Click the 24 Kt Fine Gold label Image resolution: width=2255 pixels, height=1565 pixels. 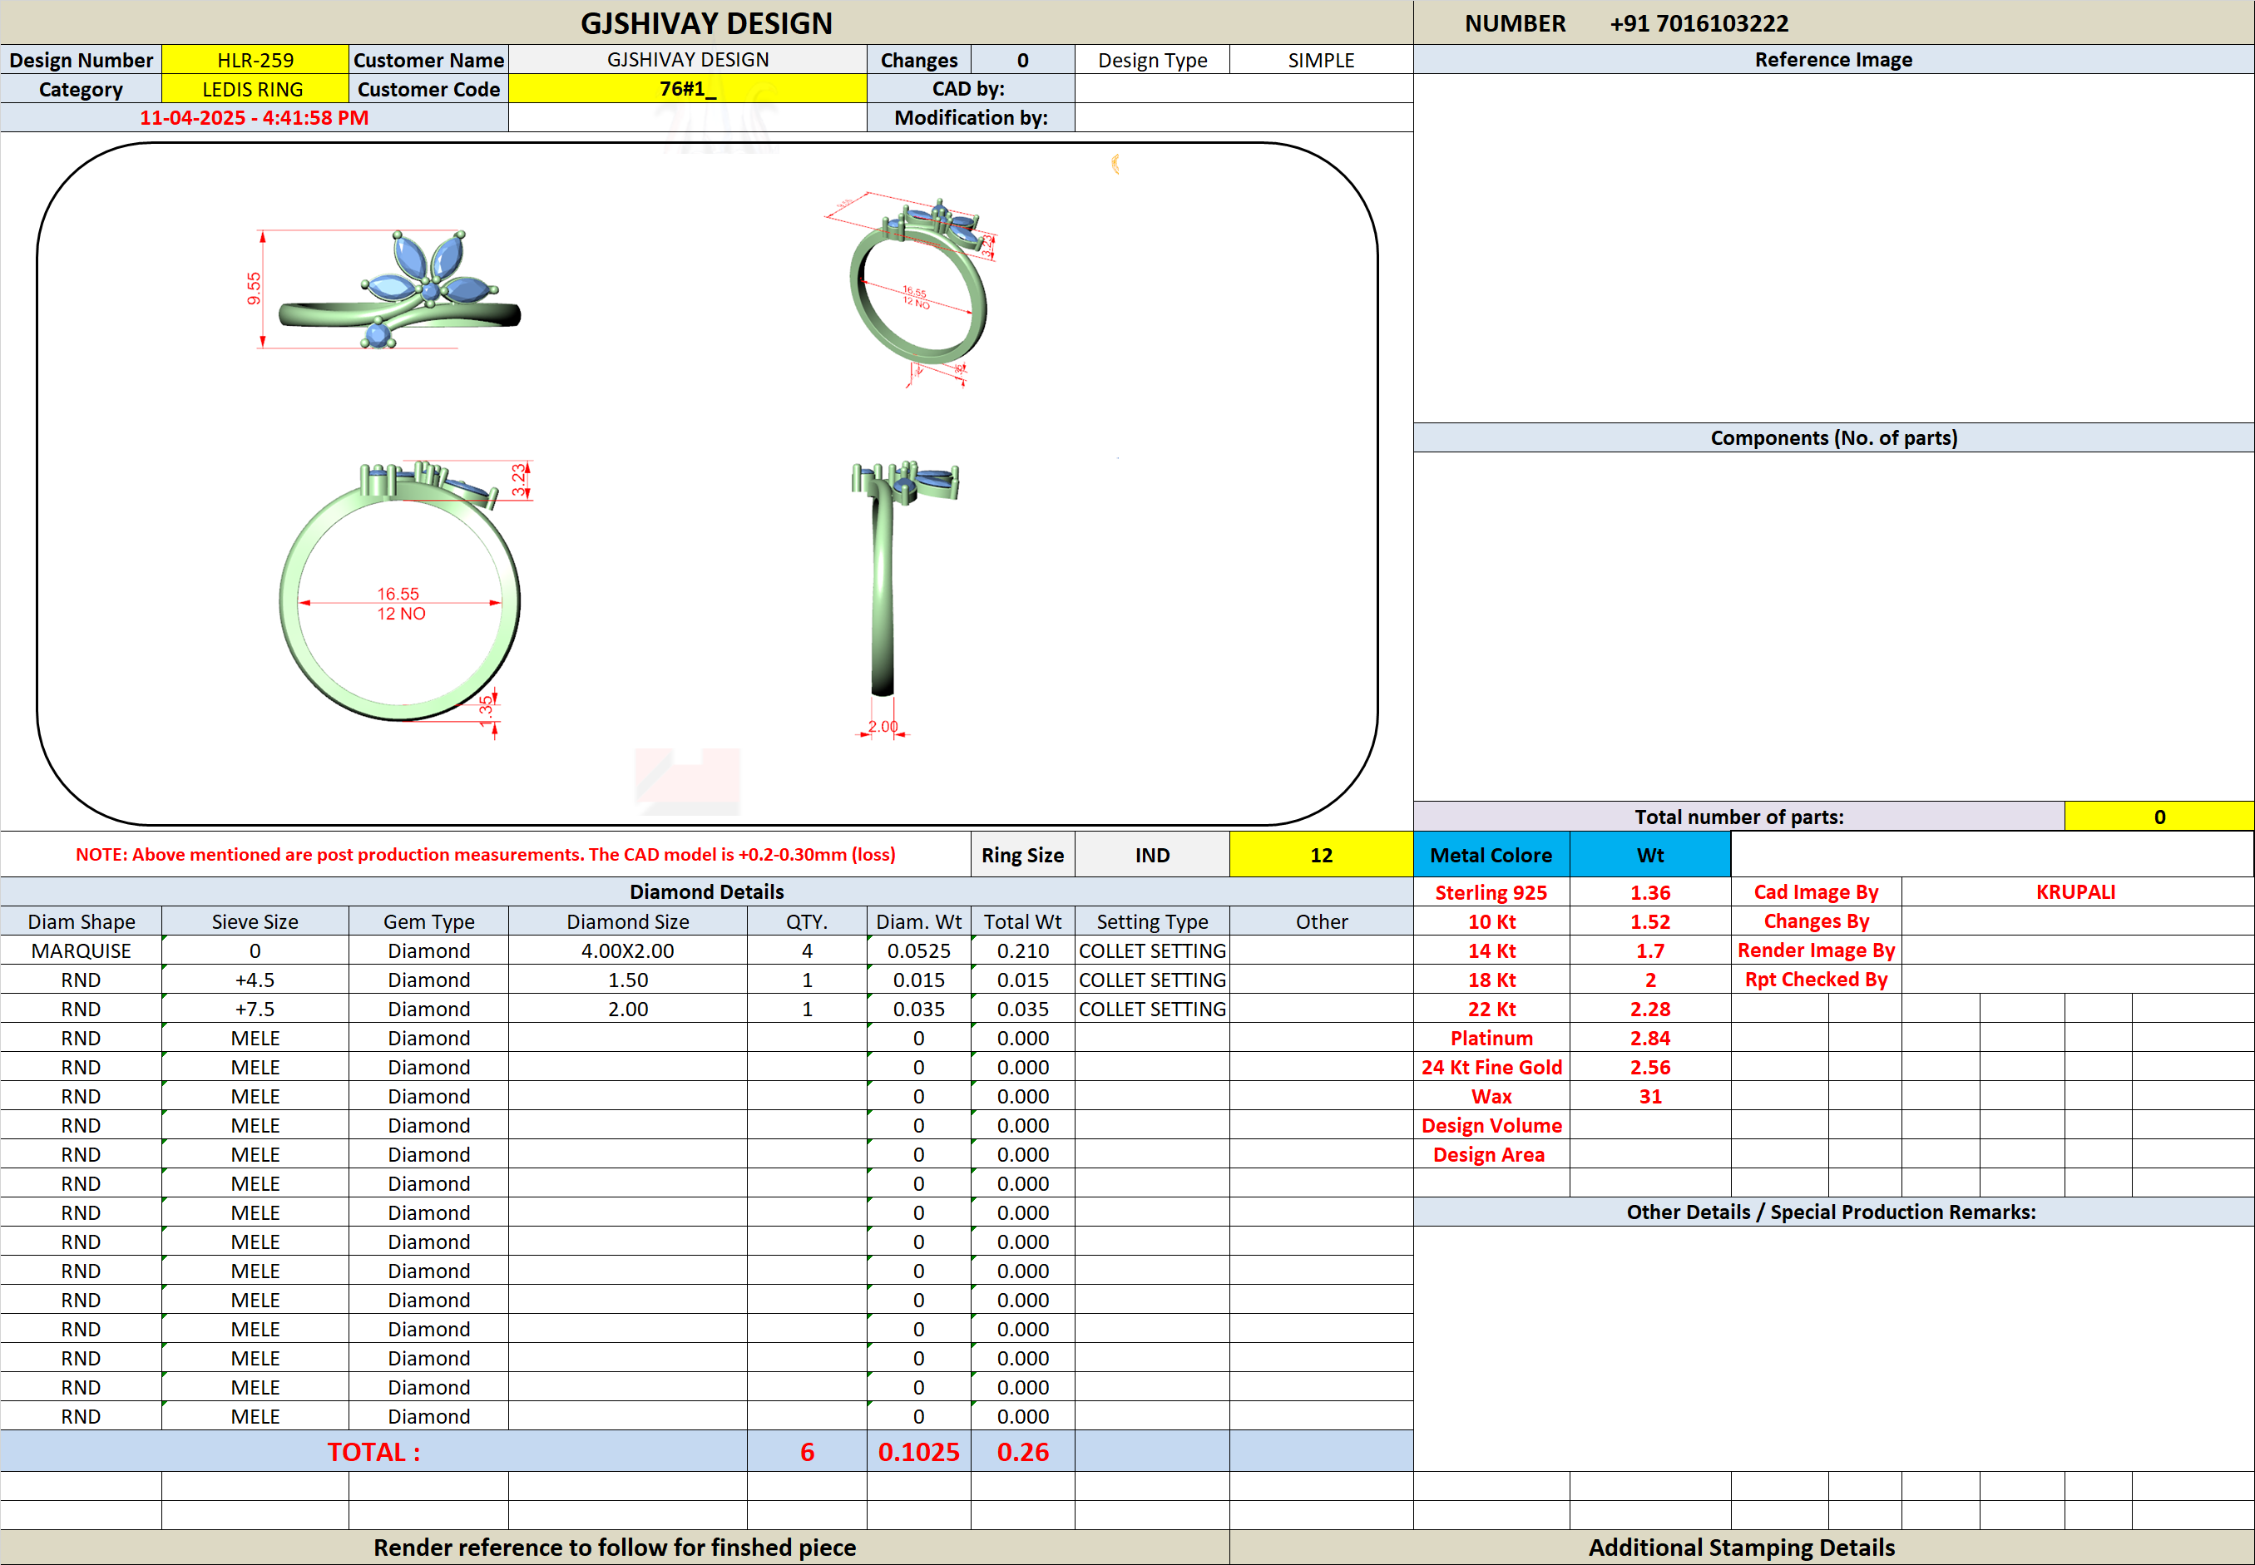click(x=1491, y=1067)
